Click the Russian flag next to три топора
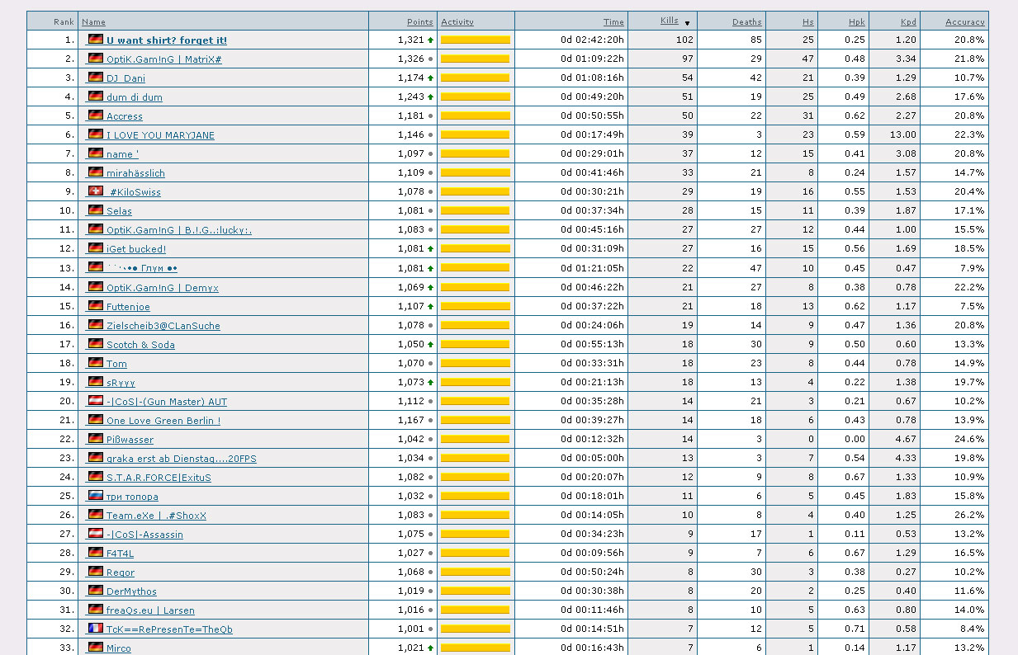The image size is (1018, 655). (x=96, y=496)
